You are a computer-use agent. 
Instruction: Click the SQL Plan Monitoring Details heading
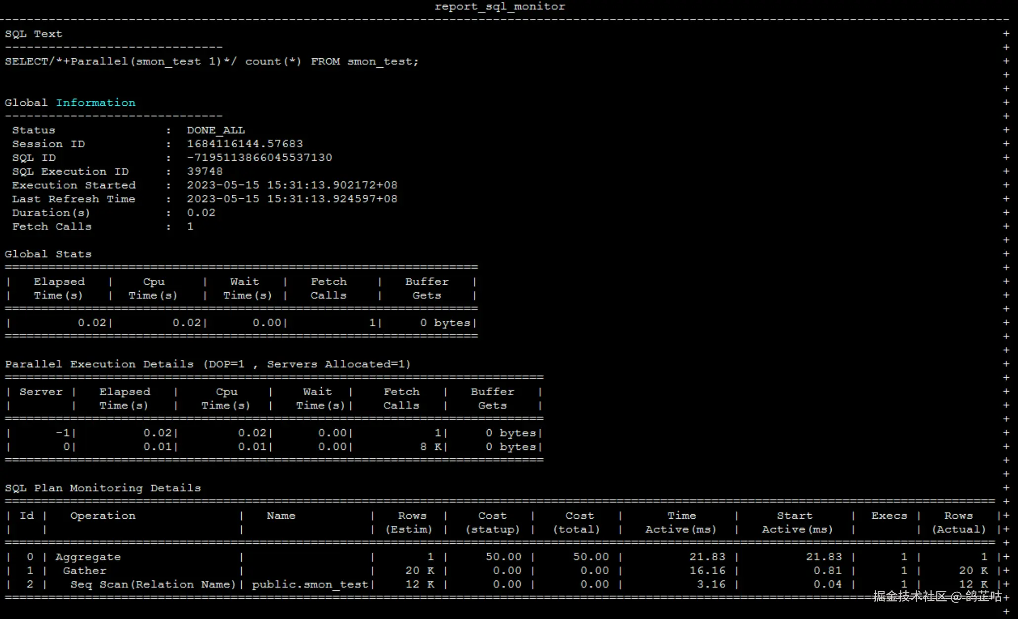tap(103, 488)
